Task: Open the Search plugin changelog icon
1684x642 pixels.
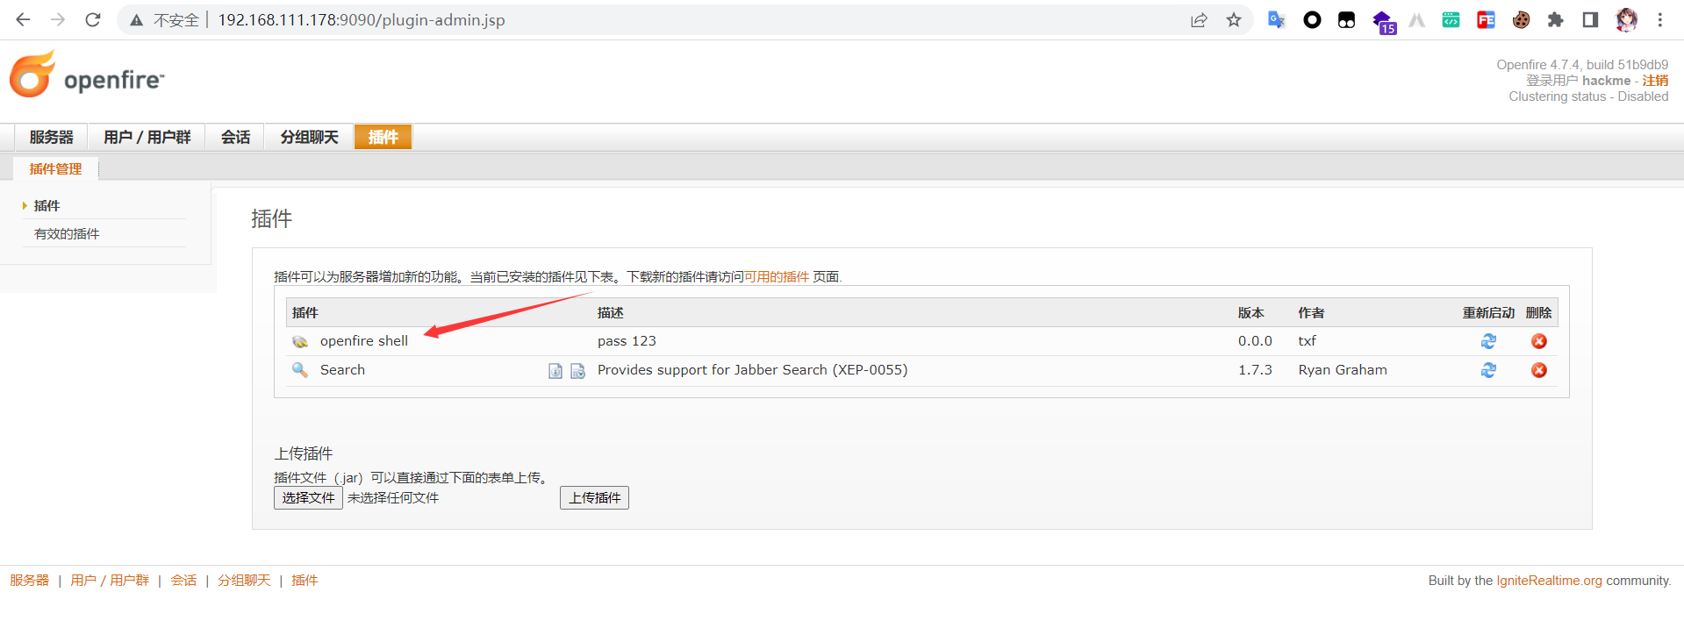Action: tap(577, 371)
